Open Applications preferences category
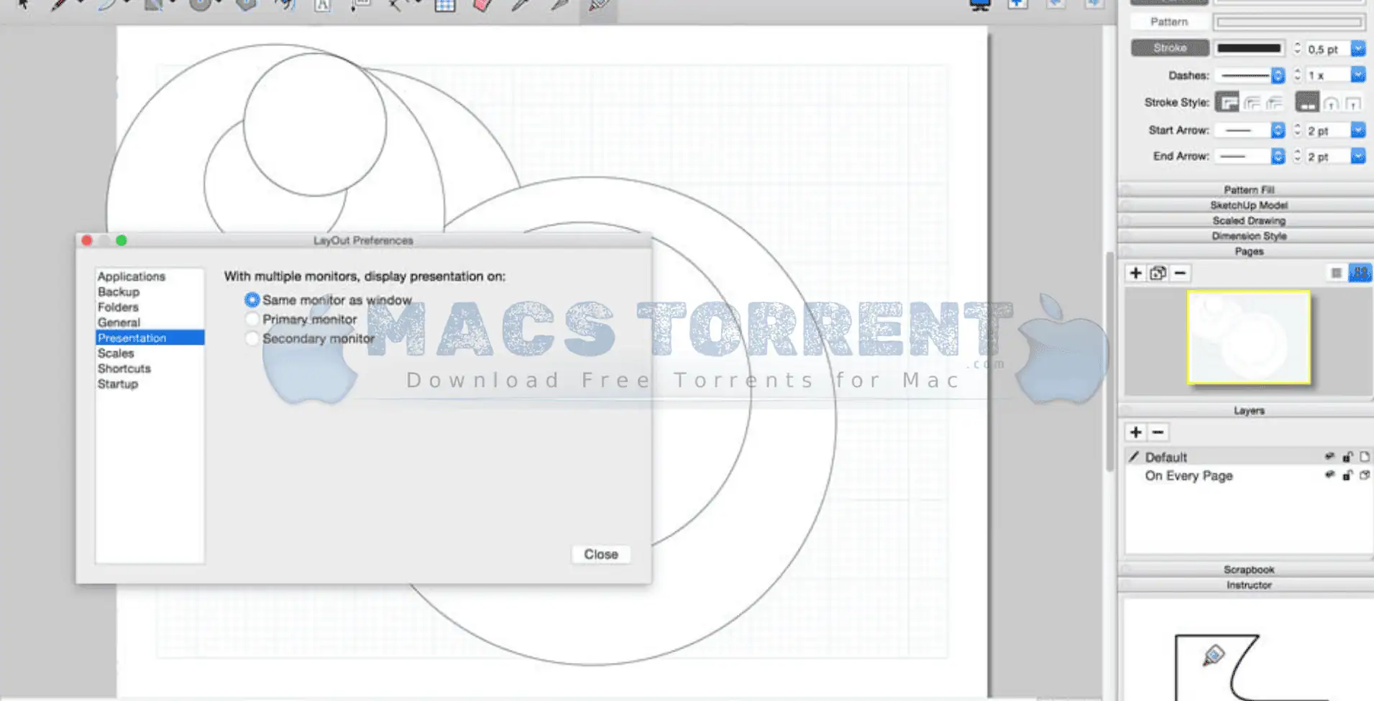1374x701 pixels. [x=132, y=277]
